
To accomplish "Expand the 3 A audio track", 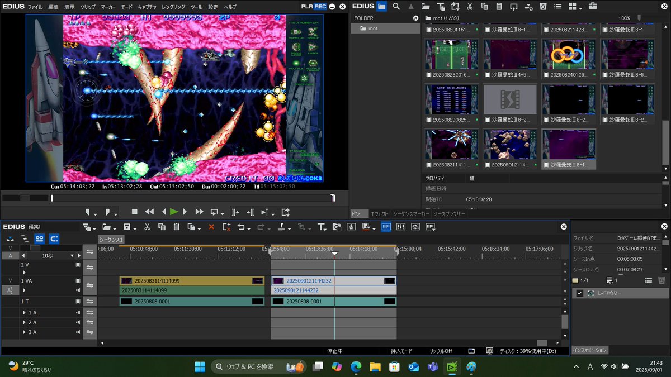I will tap(24, 332).
